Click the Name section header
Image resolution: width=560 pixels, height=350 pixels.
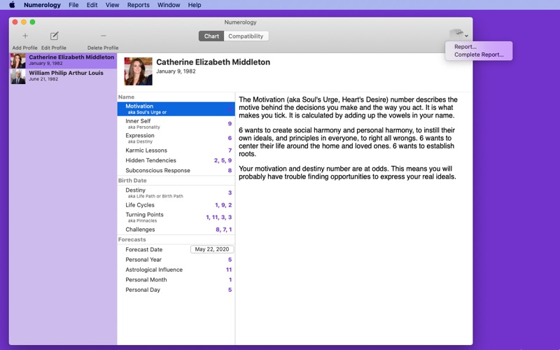pos(127,97)
